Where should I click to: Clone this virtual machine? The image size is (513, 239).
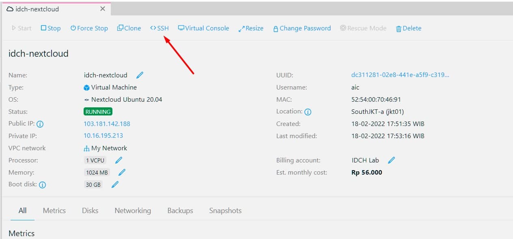[129, 28]
